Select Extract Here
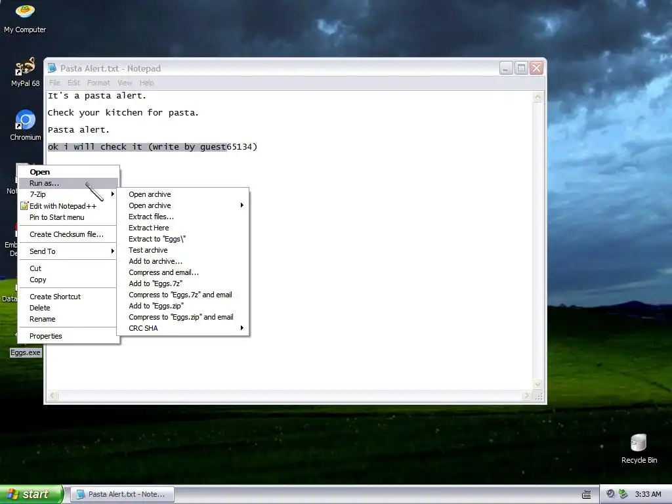Viewport: 672px width, 504px height. pos(183,228)
